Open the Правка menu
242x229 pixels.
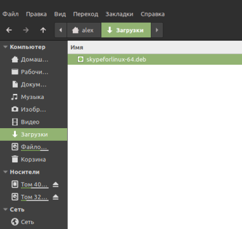pyautogui.click(x=36, y=14)
